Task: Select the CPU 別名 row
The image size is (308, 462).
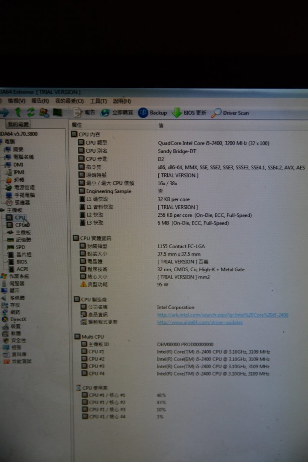Action: tap(137, 151)
